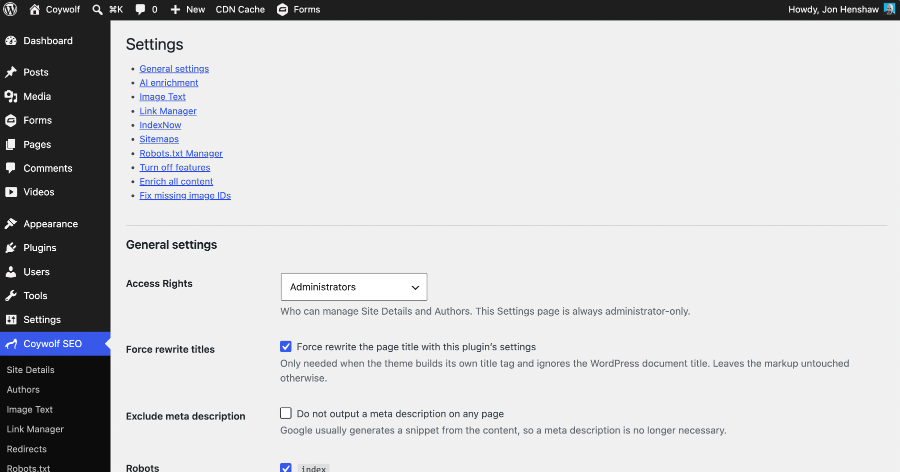Open the search magnifier icon

97,9
